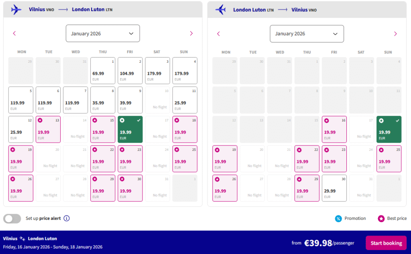Pick return Monday 19 January best price
Viewport: 411px width, 254px height.
[225, 159]
